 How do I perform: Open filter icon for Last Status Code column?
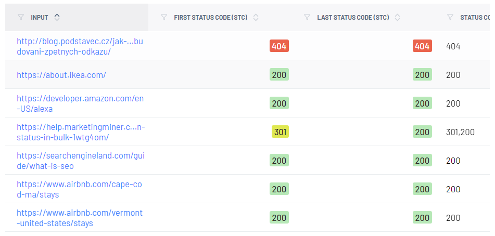[x=307, y=17]
